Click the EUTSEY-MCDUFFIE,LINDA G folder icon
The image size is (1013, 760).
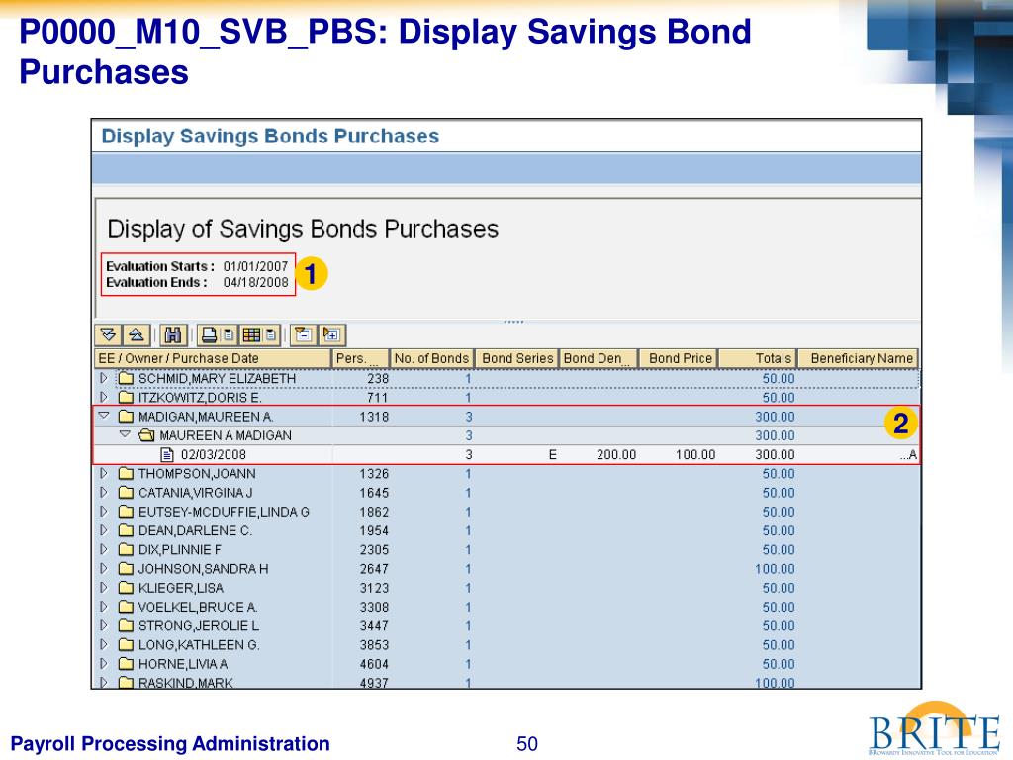coord(126,512)
